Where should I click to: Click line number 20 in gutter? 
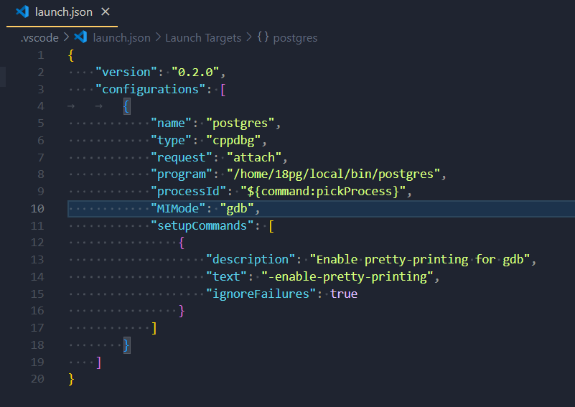point(37,379)
